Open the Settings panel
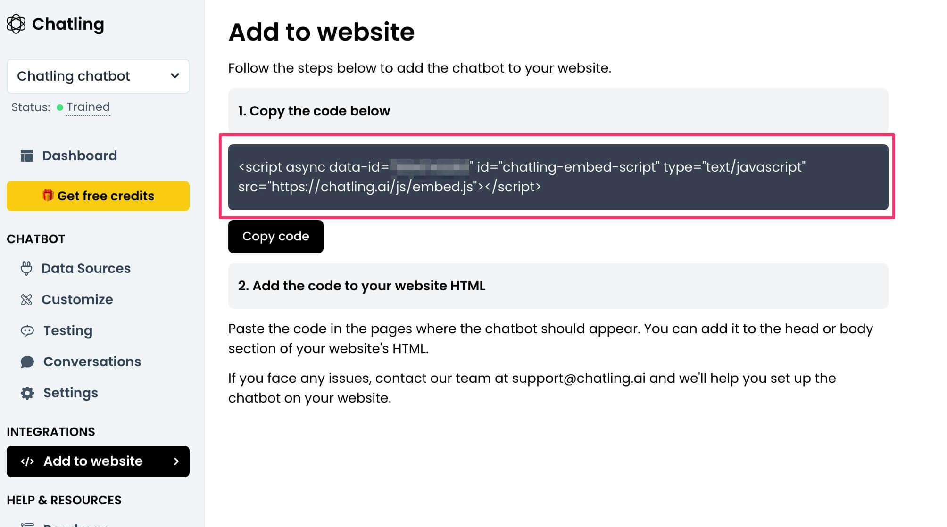Image resolution: width=947 pixels, height=527 pixels. pos(70,393)
